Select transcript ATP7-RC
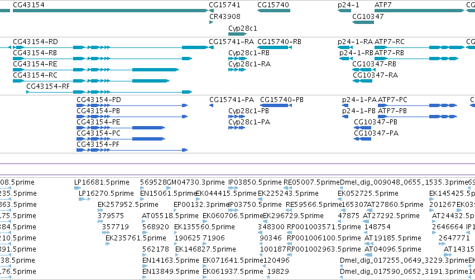475x280 pixels. [x=420, y=47]
